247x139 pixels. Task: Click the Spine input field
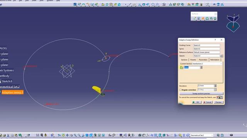point(206,49)
